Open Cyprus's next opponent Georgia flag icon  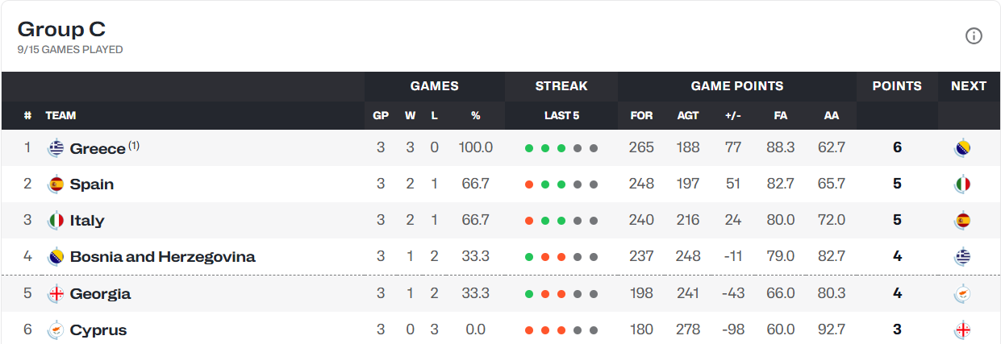pyautogui.click(x=961, y=330)
